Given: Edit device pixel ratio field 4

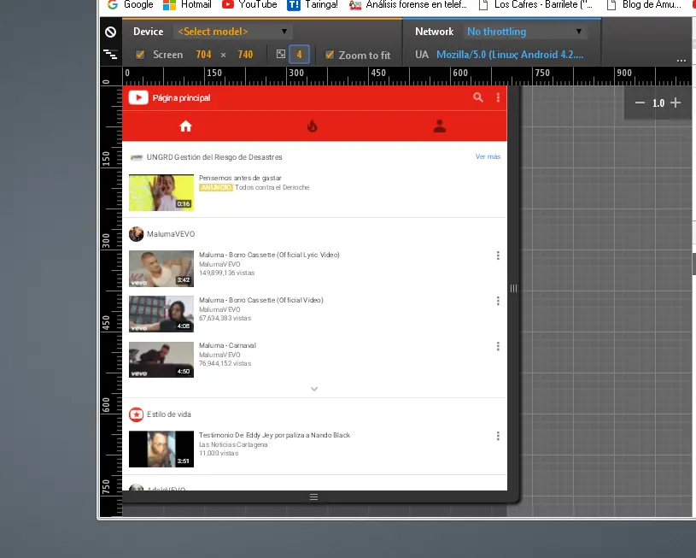Looking at the screenshot, I should [x=299, y=55].
